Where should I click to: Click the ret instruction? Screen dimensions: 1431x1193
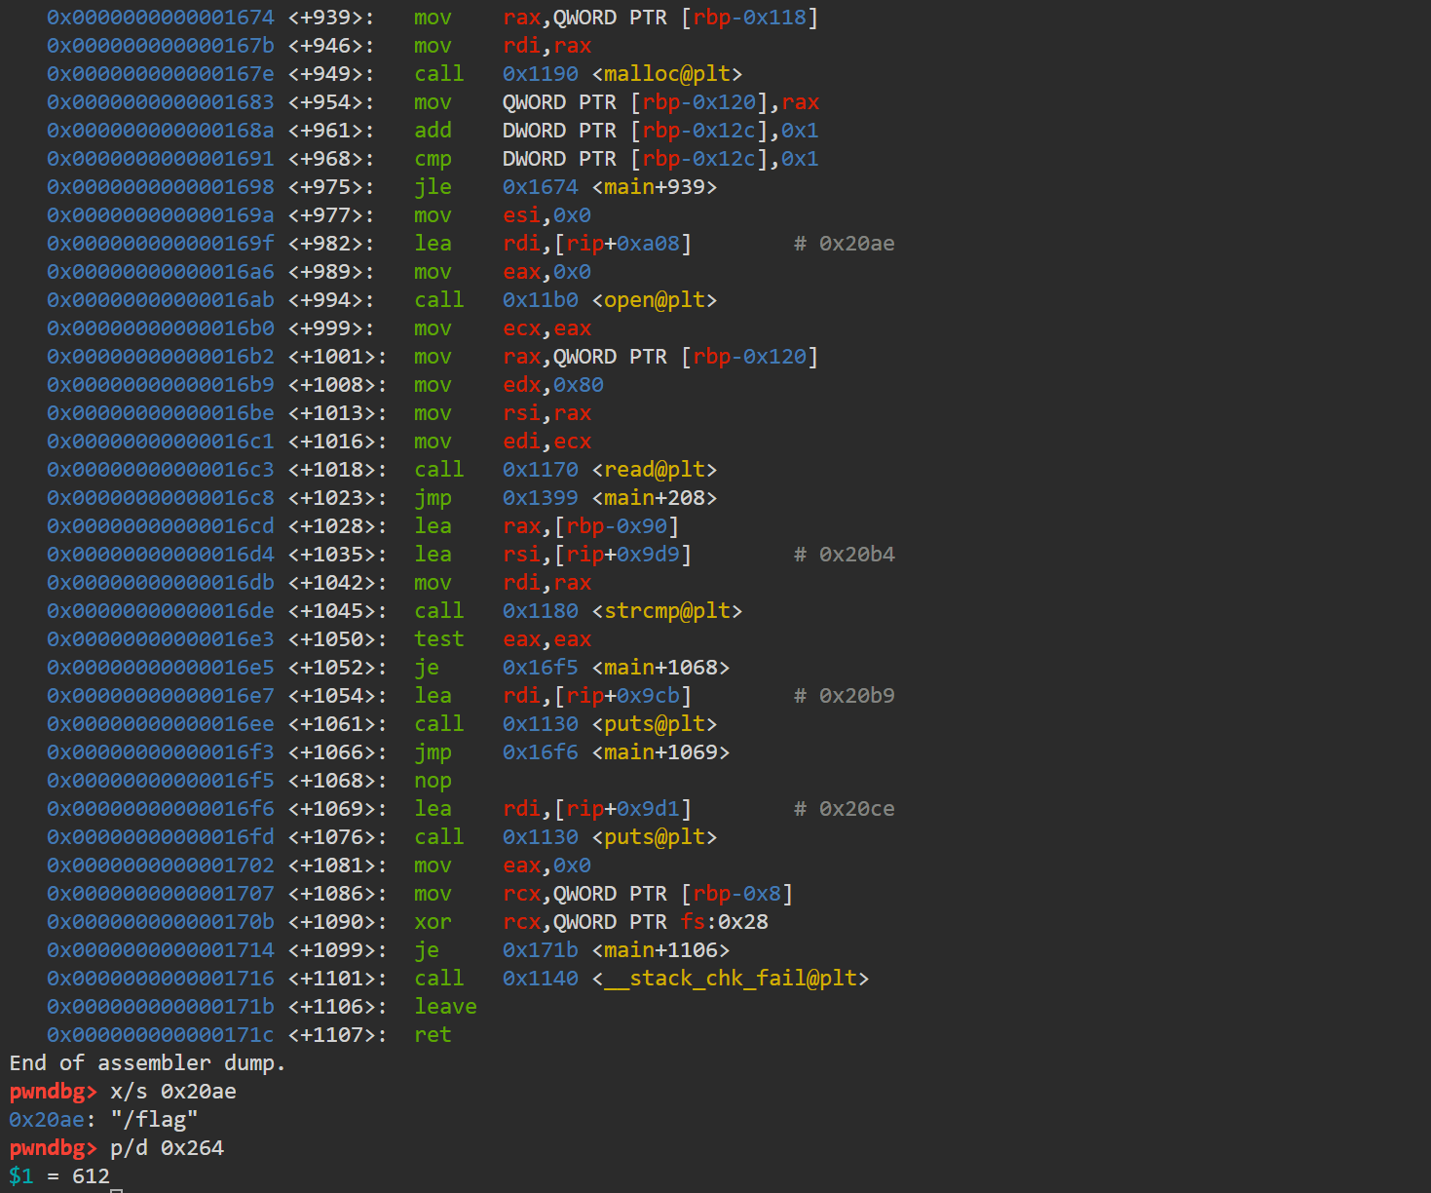[433, 1035]
